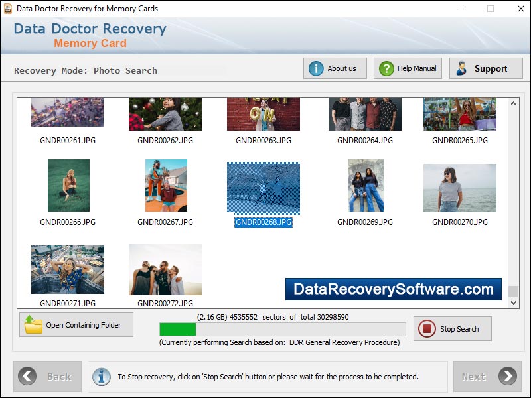This screenshot has width=531, height=398.
Task: Select the highlighted GNDR00268.JPG thumbnail
Action: click(263, 188)
